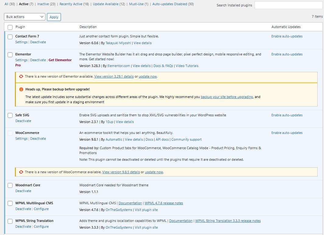Open WooCommerce API docs
This screenshot has height=235, width=324.
tap(162, 139)
